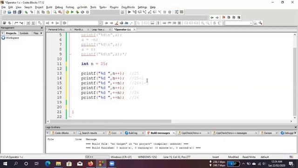
Task: Click the Jump back green arrow
Action: pyautogui.click(x=212, y=17)
